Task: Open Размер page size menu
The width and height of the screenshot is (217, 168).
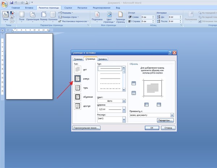Action: coord(44,17)
